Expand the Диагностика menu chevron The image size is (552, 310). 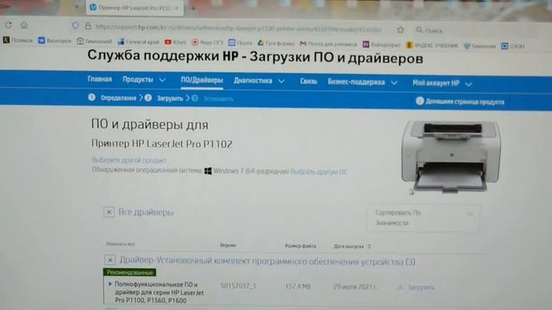[281, 81]
